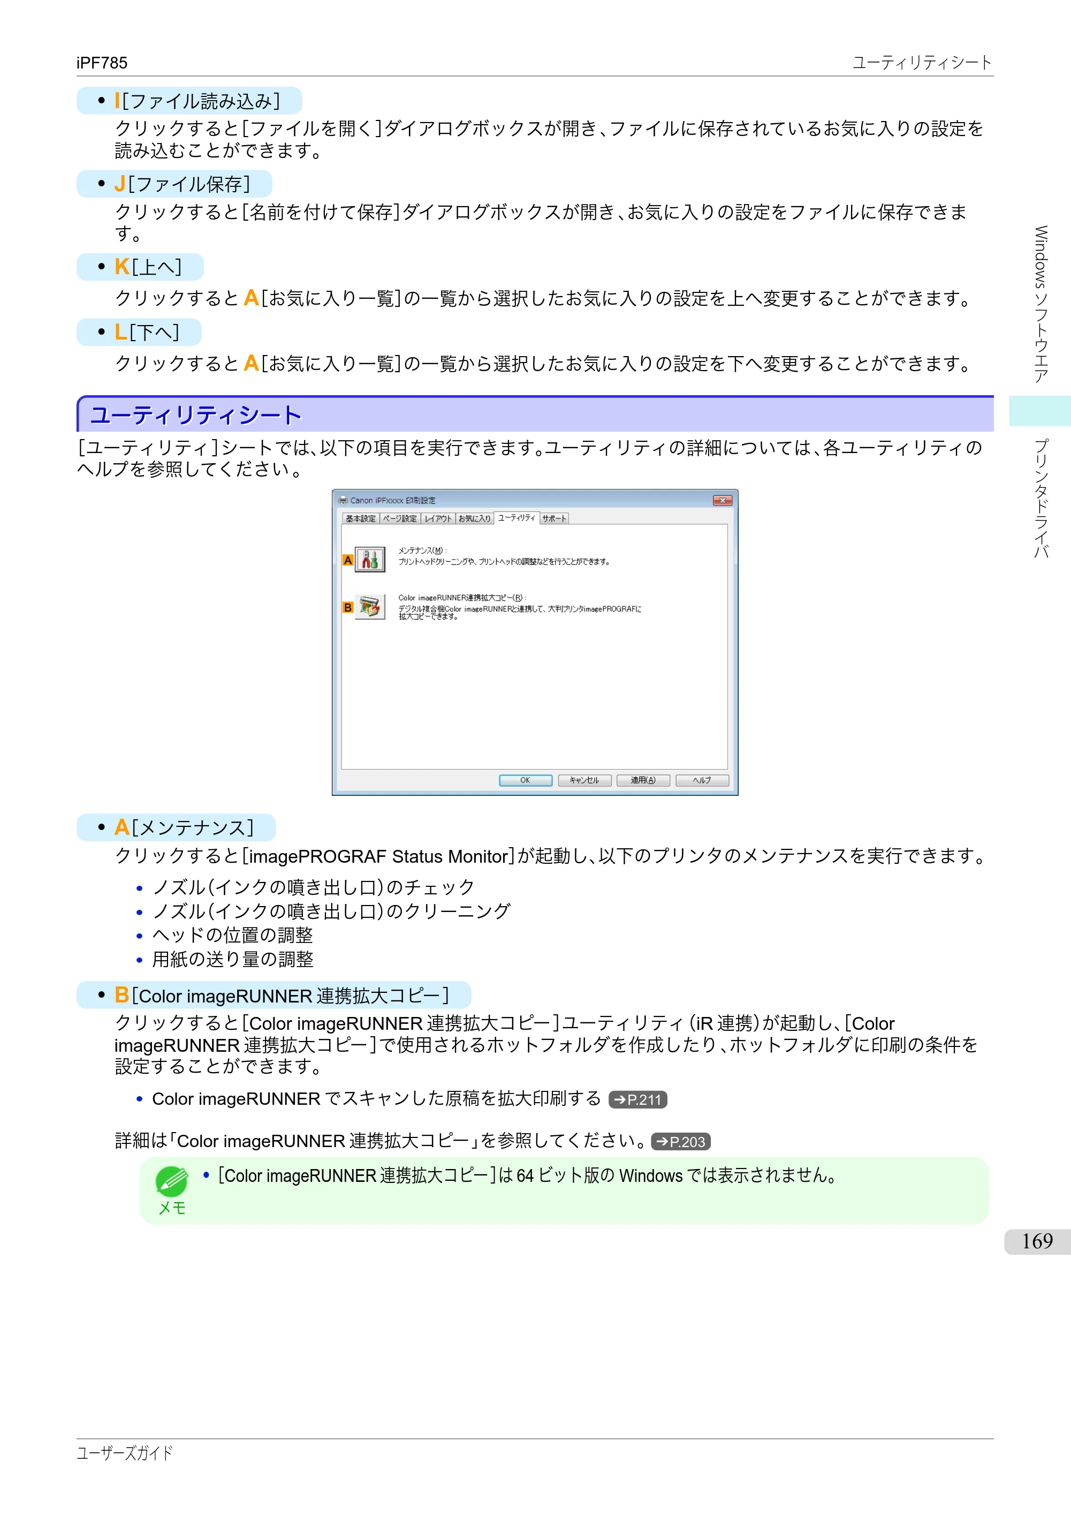This screenshot has width=1071, height=1515.
Task: Switch to the ページ設定 tab
Action: click(400, 518)
